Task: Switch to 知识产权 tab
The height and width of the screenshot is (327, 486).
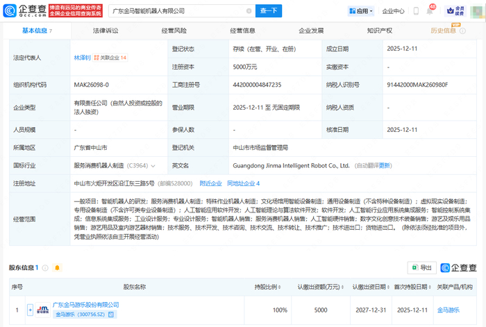Action: coord(379,31)
